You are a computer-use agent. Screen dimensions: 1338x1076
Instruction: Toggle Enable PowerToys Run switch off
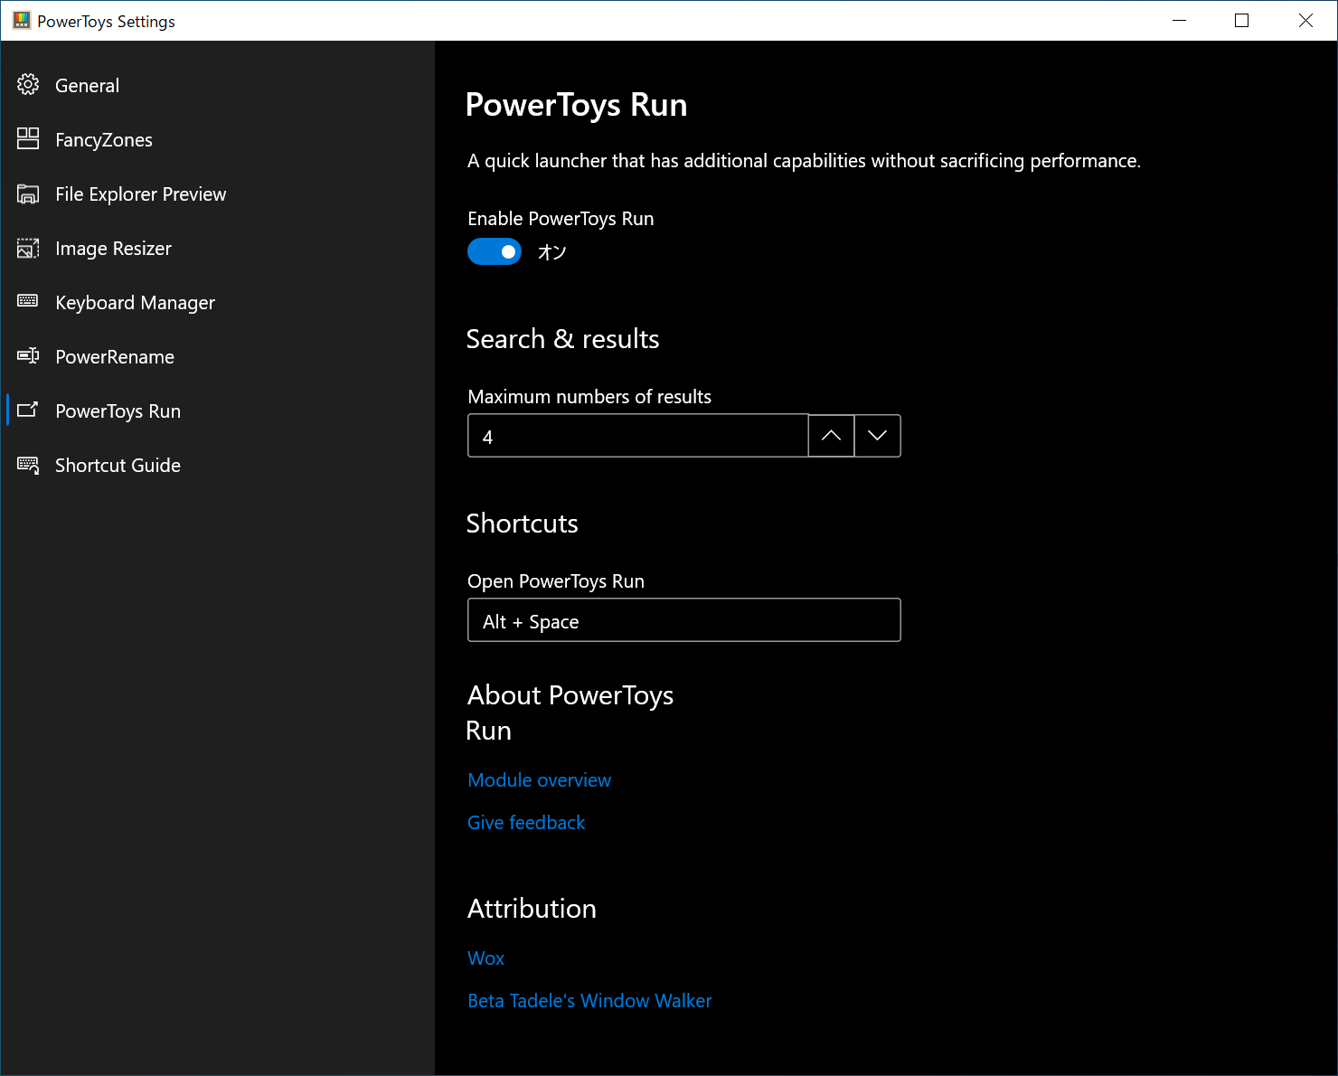[495, 251]
